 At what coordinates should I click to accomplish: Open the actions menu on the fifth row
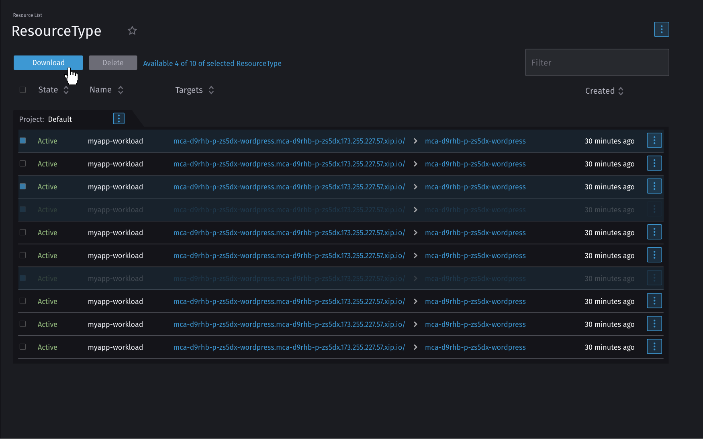click(x=654, y=232)
